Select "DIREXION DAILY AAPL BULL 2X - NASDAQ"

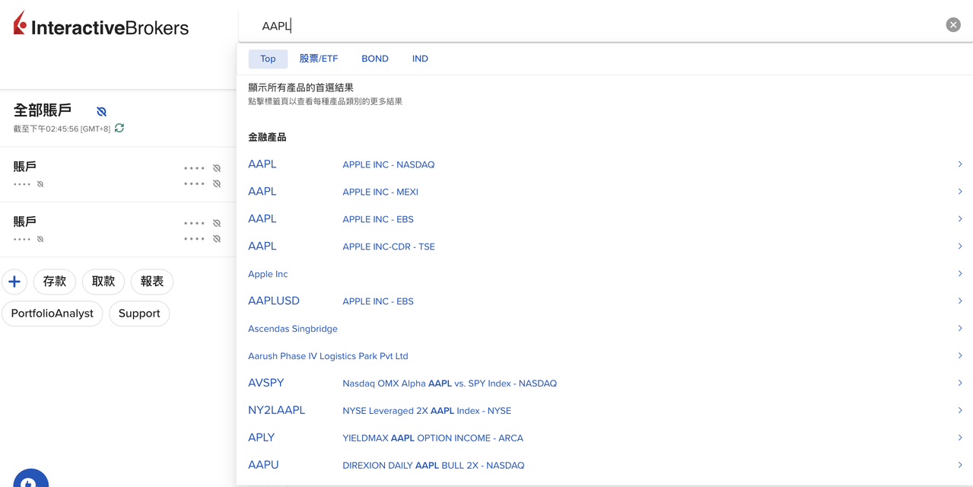click(x=434, y=466)
